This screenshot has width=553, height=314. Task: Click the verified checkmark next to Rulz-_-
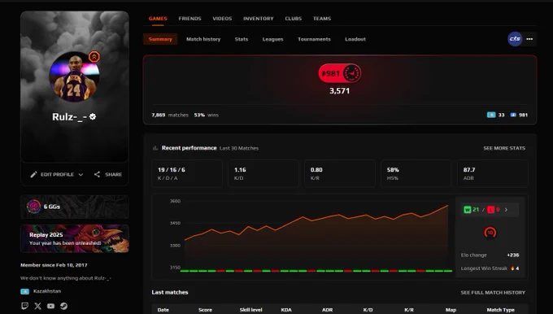click(93, 116)
